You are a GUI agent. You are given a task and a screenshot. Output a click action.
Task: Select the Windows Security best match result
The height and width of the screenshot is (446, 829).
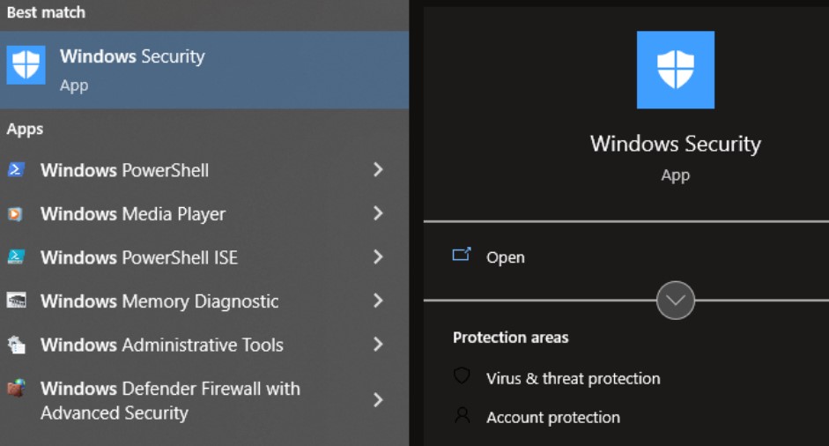click(x=204, y=70)
